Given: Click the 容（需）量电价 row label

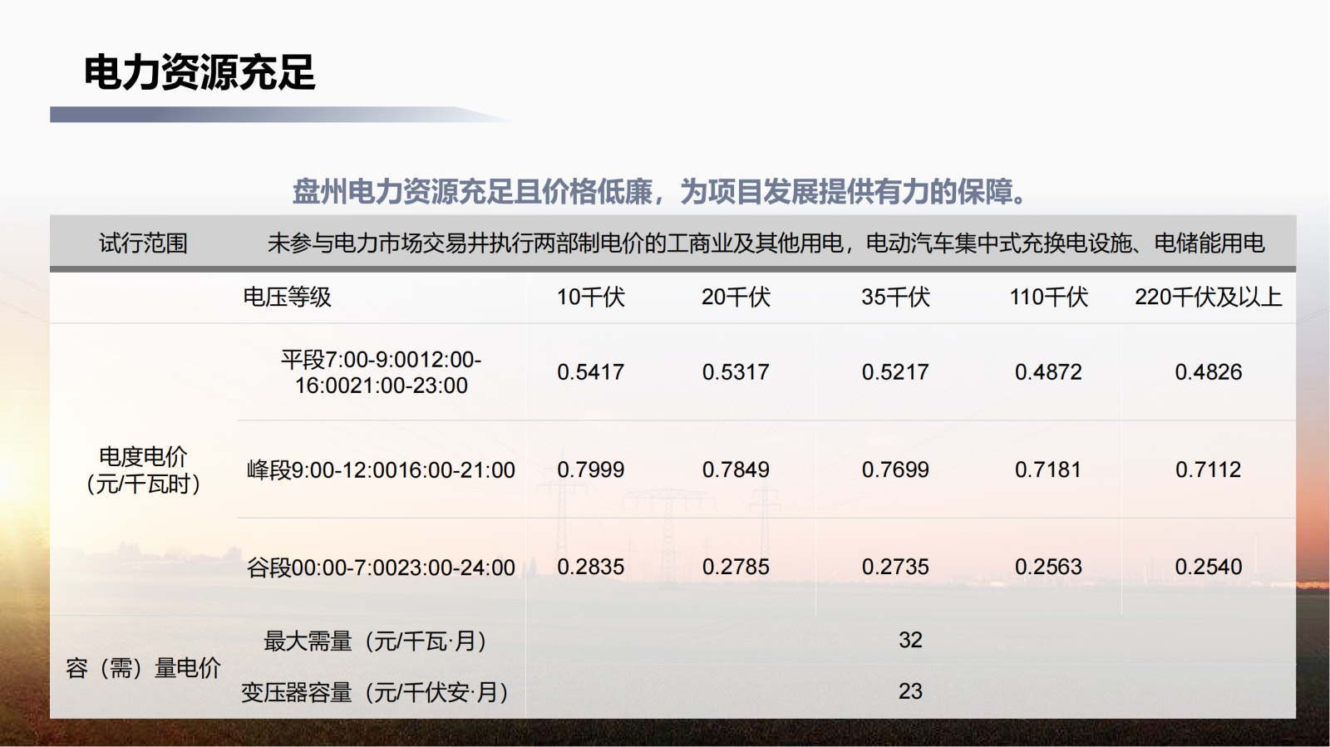Looking at the screenshot, I should (143, 667).
